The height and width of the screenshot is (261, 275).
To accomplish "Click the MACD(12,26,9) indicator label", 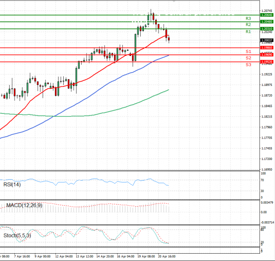I will coord(24,205).
